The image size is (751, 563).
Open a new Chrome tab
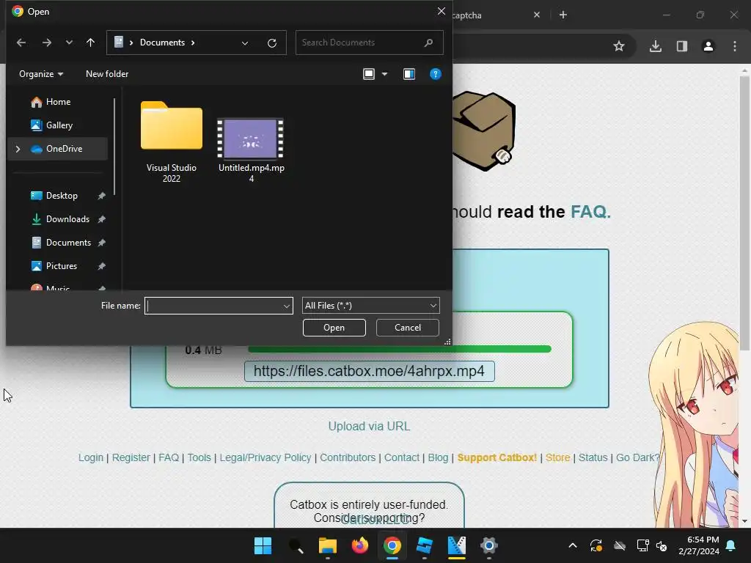(563, 15)
